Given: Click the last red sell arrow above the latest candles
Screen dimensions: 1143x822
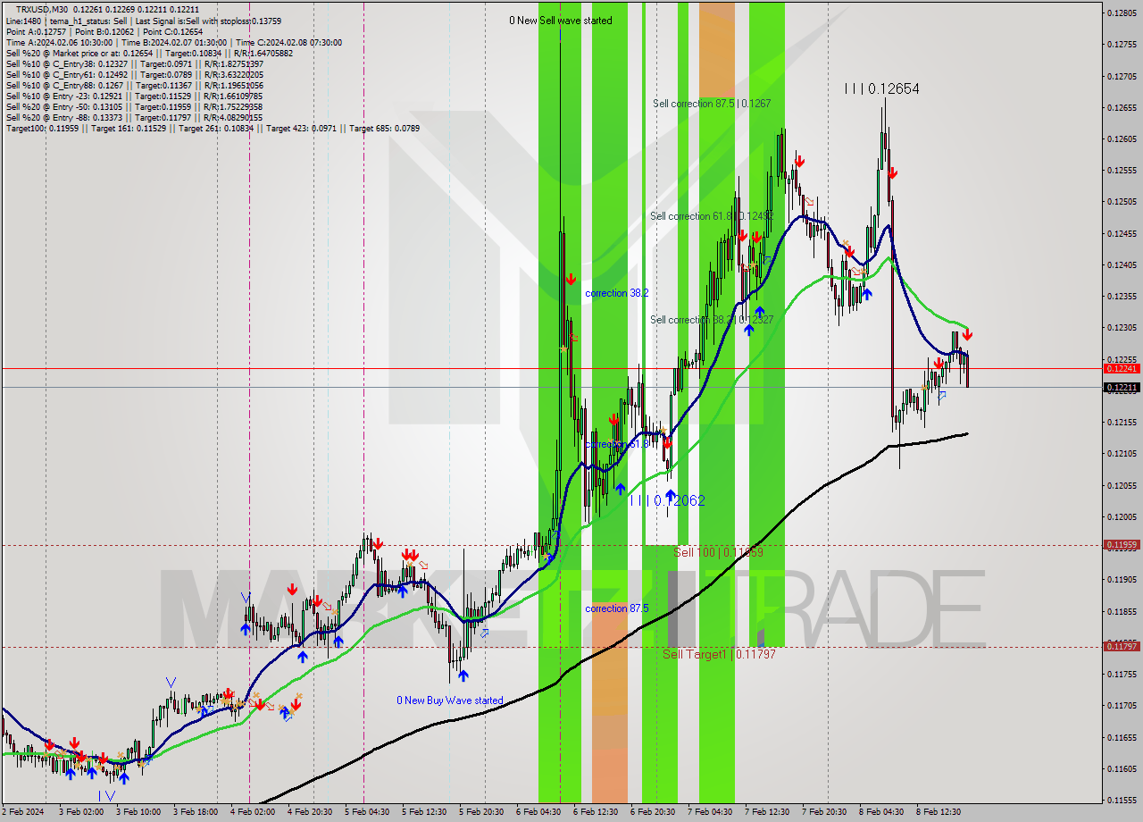Looking at the screenshot, I should click(967, 334).
